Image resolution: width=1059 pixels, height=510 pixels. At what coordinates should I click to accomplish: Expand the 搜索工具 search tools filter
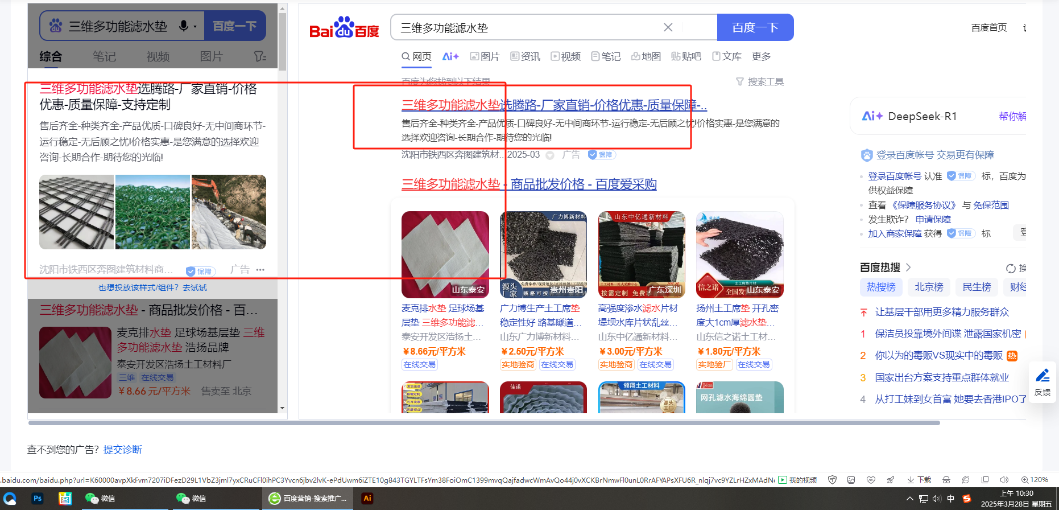pos(760,82)
